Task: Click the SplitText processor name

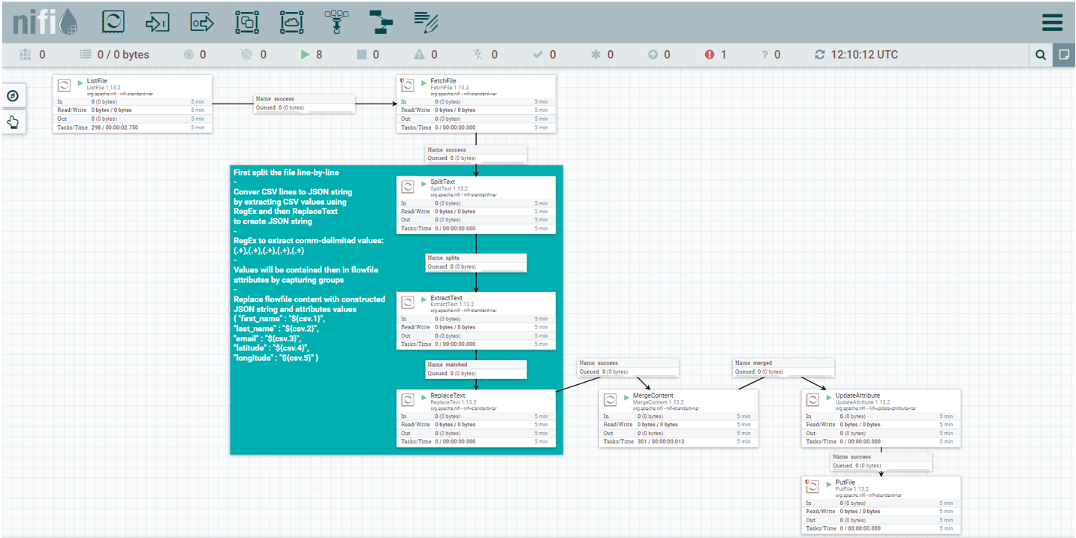Action: click(442, 182)
